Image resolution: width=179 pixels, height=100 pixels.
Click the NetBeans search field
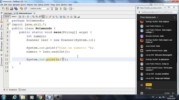coord(164,4)
